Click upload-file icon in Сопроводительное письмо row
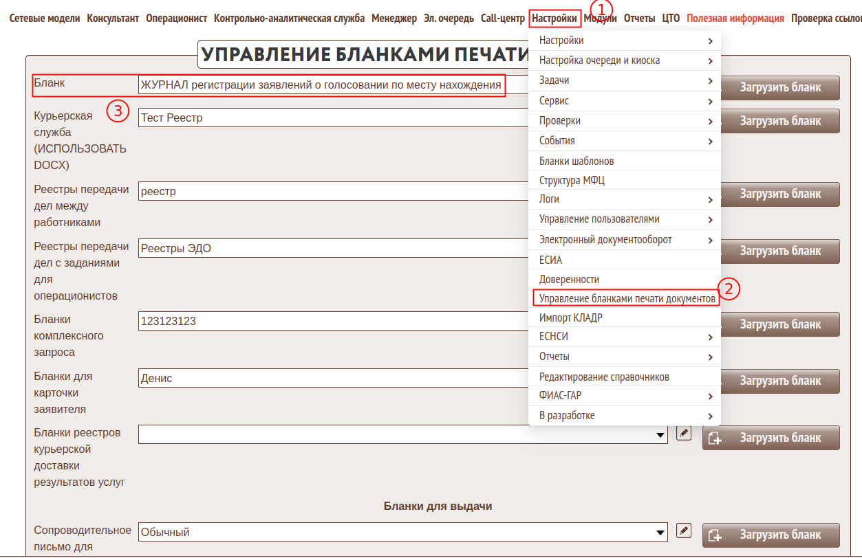Viewport: 862px width, 558px height. 715,535
